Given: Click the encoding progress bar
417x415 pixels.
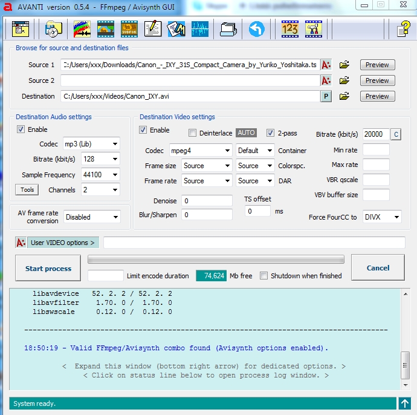Looking at the screenshot, I should coord(216,260).
